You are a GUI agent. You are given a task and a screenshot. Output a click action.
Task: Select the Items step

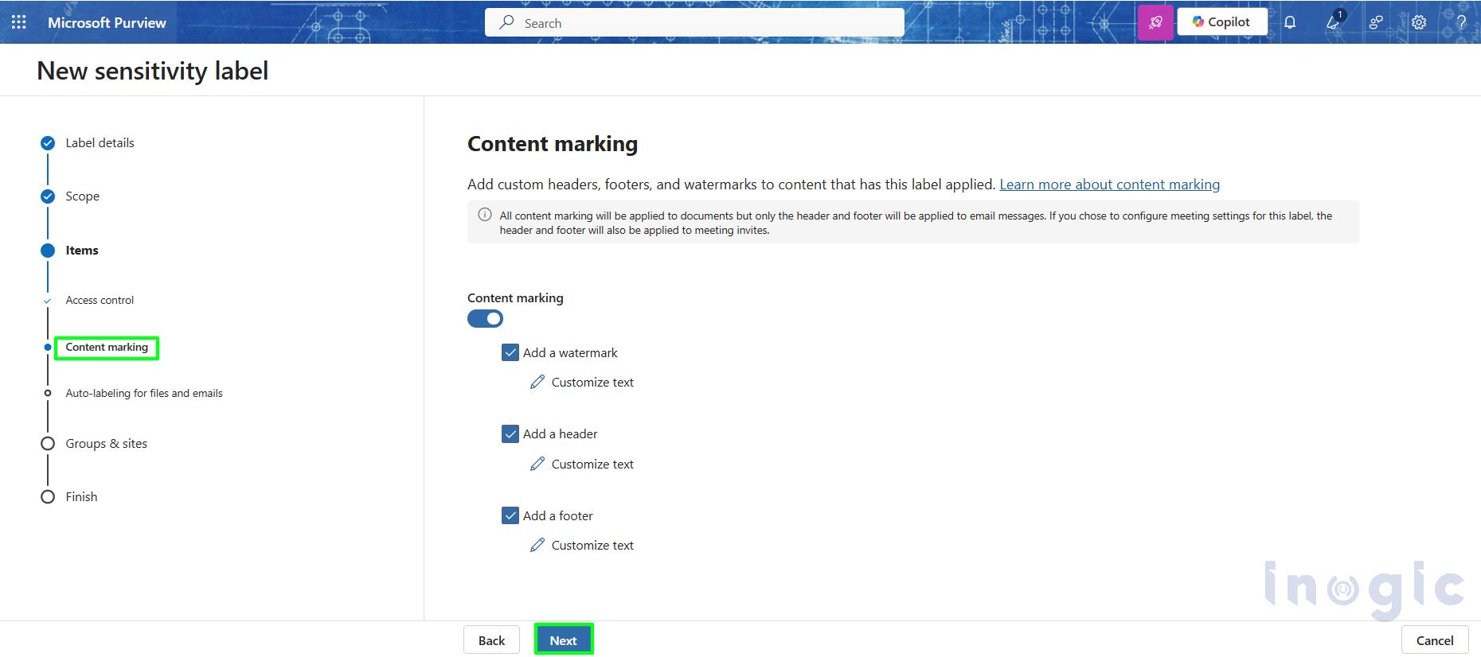pos(82,251)
